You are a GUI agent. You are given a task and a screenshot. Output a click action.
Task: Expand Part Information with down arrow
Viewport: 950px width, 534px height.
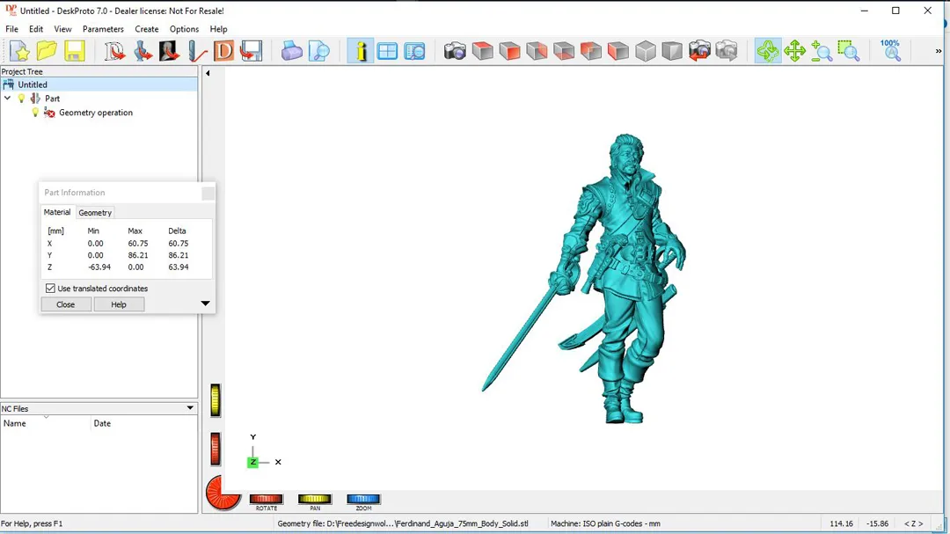pos(205,303)
